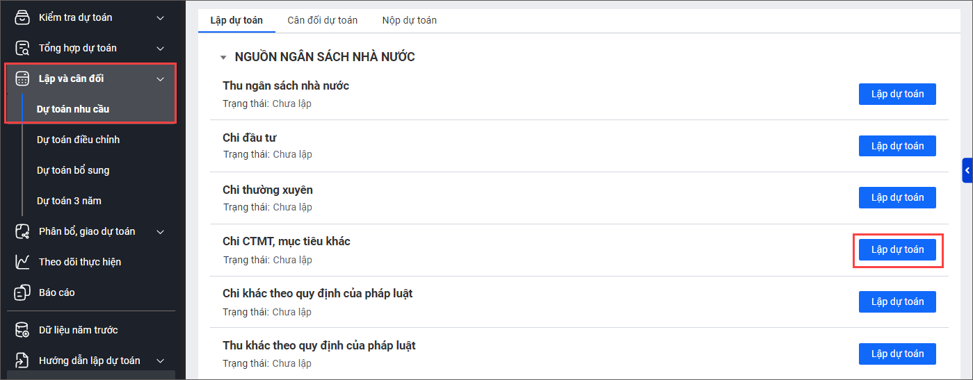Click the Kiểm tra dự toán sidebar icon
The width and height of the screenshot is (973, 380).
tap(23, 17)
